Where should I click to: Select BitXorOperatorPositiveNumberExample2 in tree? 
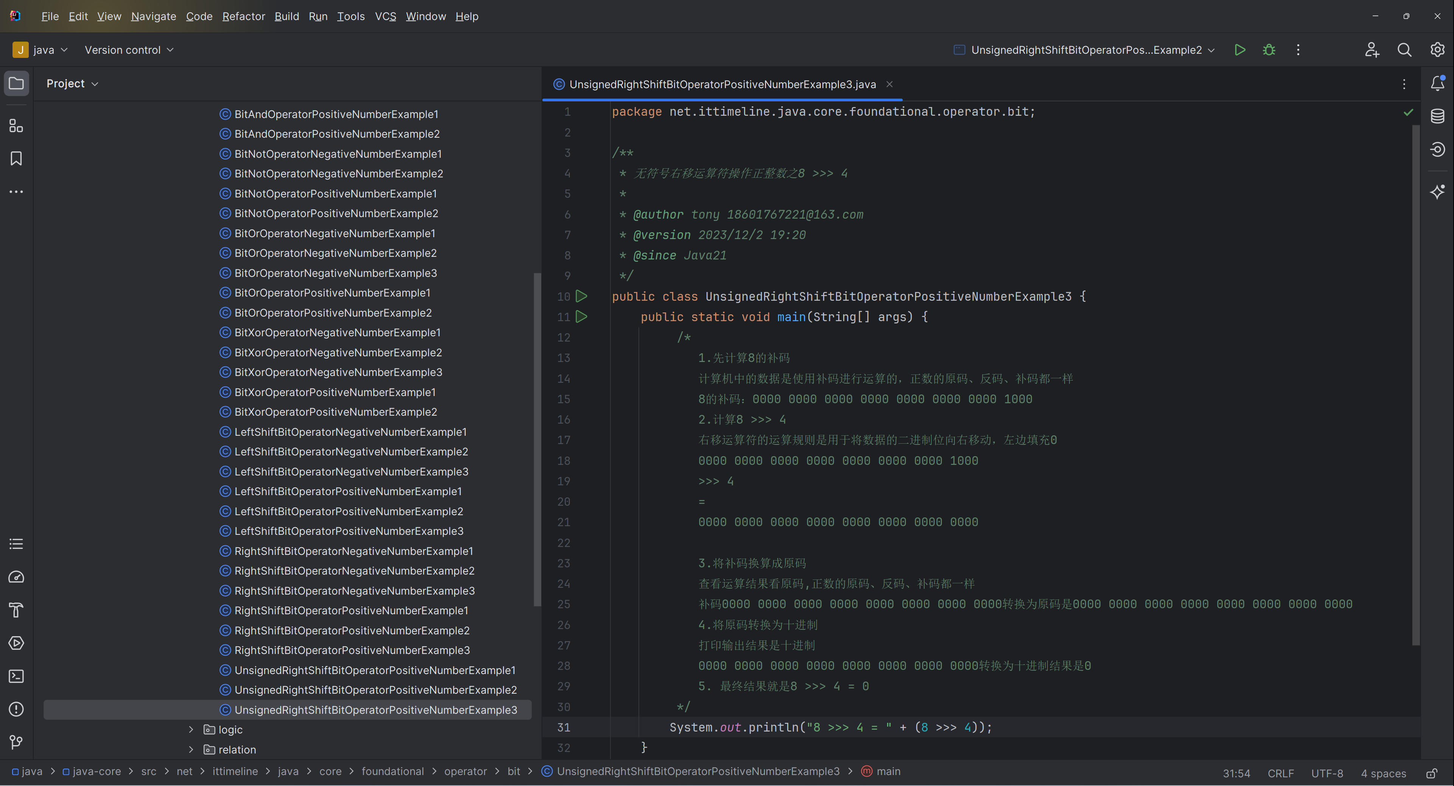(335, 412)
